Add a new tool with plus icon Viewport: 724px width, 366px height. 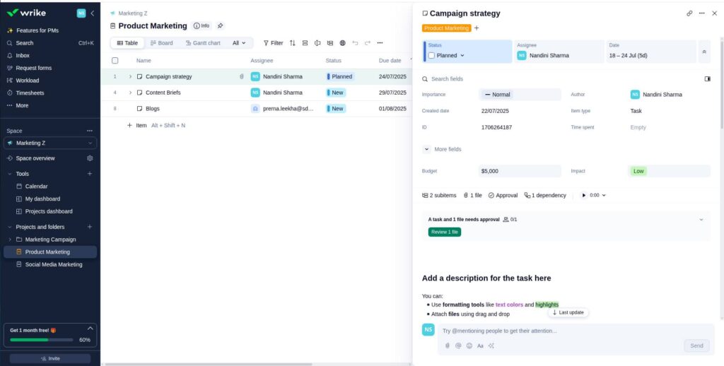pyautogui.click(x=90, y=174)
